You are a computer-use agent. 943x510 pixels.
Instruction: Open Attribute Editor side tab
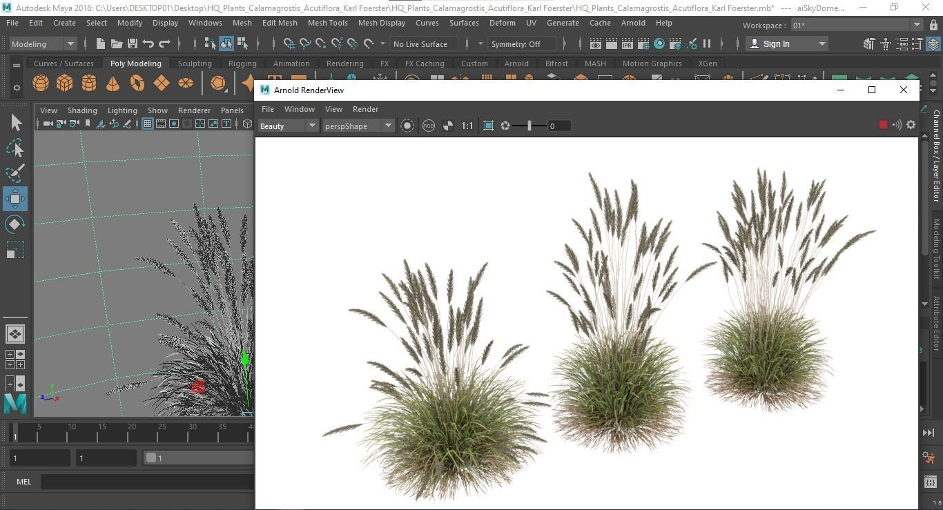(x=936, y=323)
